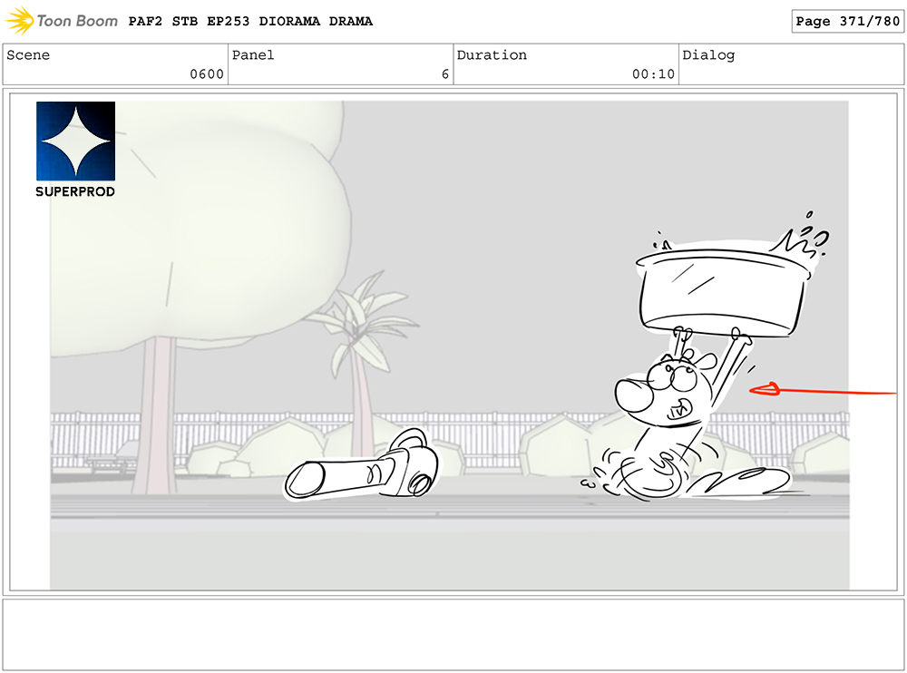Click the Dialog header label
Screen dimensions: 907x673
tap(708, 55)
